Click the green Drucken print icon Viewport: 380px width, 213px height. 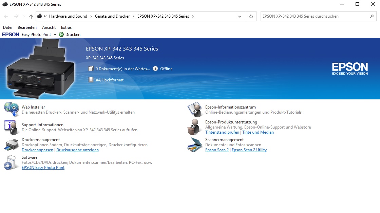(61, 34)
